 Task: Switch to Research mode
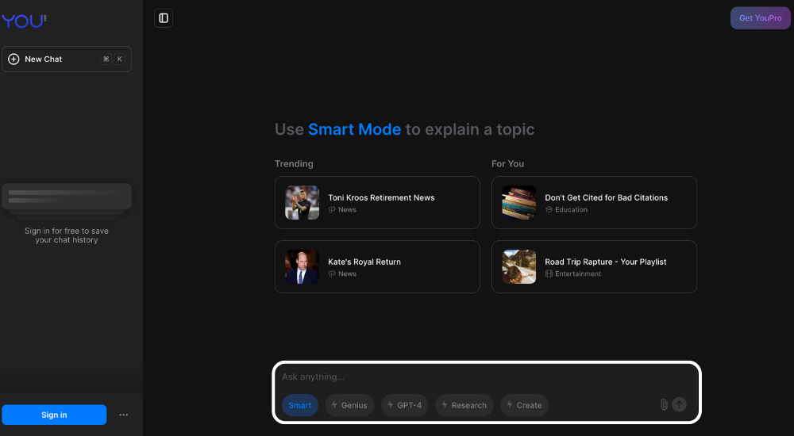464,405
